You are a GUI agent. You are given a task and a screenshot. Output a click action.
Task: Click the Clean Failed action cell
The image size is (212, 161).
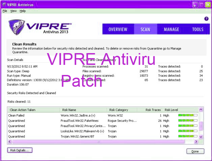tap(16, 116)
